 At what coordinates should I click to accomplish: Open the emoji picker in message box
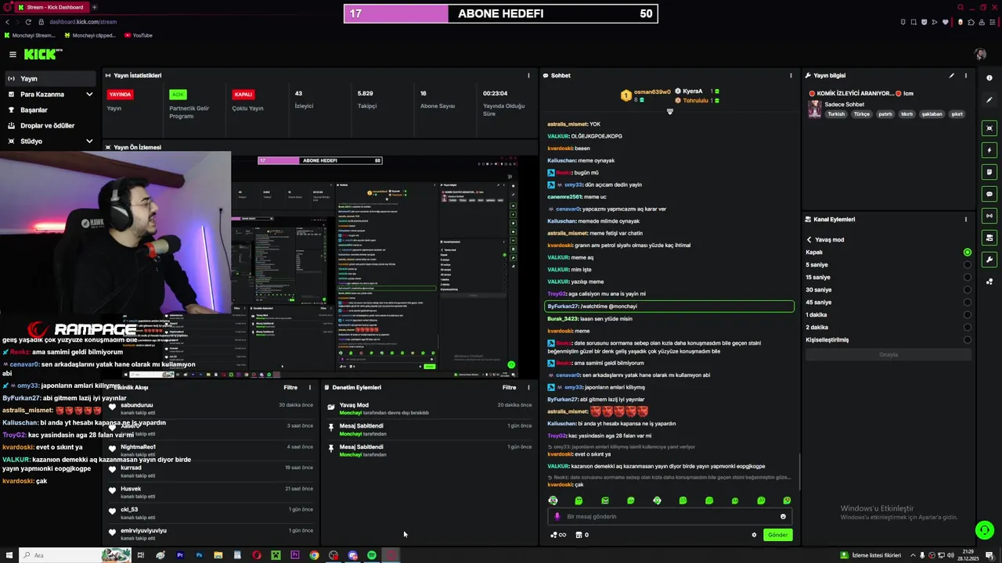pyautogui.click(x=783, y=516)
